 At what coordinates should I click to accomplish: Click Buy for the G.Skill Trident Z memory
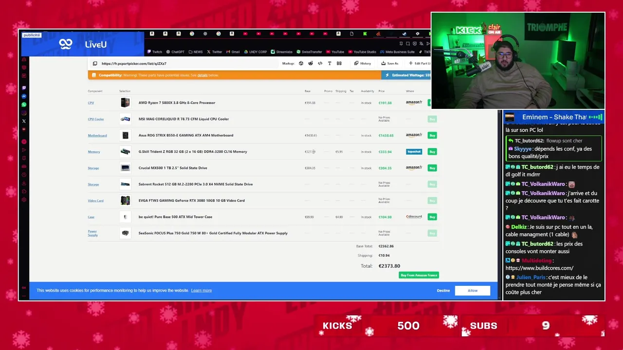tap(432, 152)
